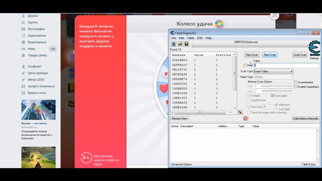Image resolution: width=322 pixels, height=181 pixels.
Task: Open the Edit menu
Action: pyautogui.click(x=181, y=38)
